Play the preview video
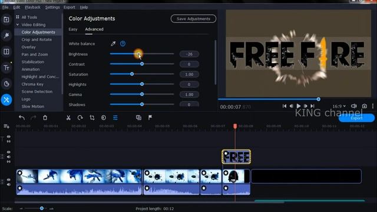 point(299,106)
